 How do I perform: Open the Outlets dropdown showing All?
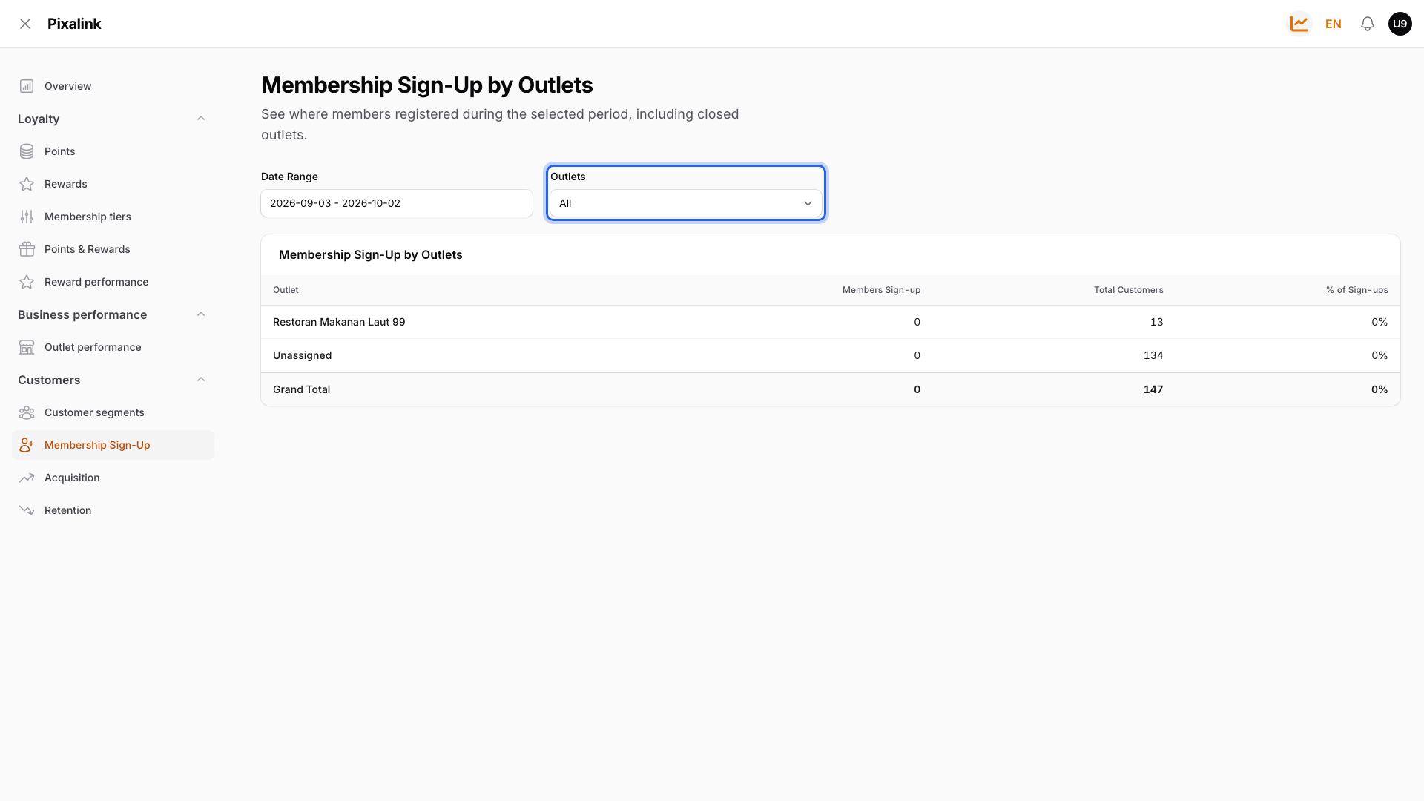[686, 203]
